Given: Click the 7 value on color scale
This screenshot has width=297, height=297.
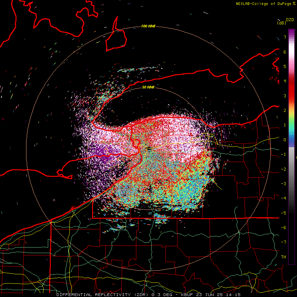Looking at the screenshot, I should 285,37.
